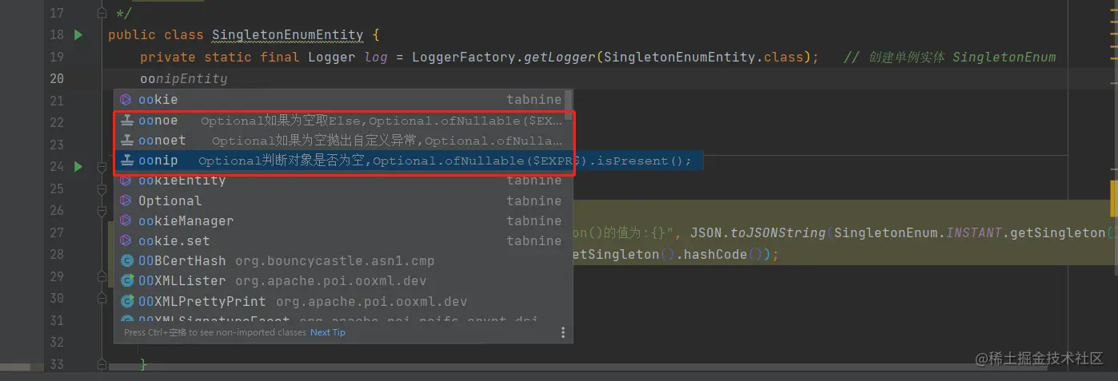
Task: Click completion popup scrollbar thumb
Action: click(x=569, y=104)
